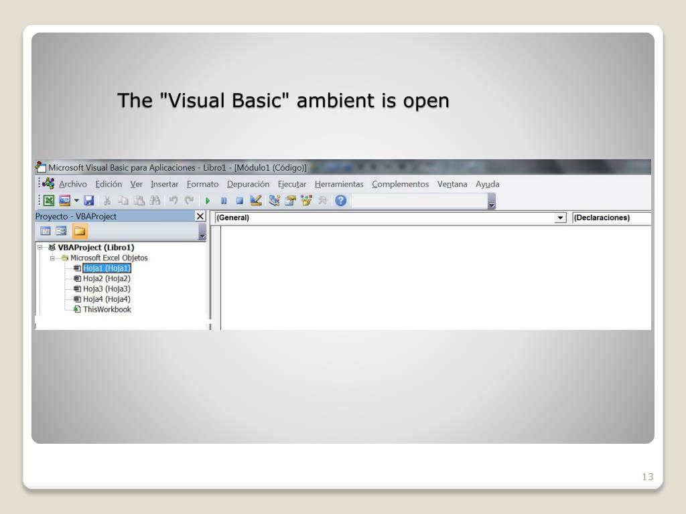Open Project panel toolbar options arrow

click(x=202, y=232)
